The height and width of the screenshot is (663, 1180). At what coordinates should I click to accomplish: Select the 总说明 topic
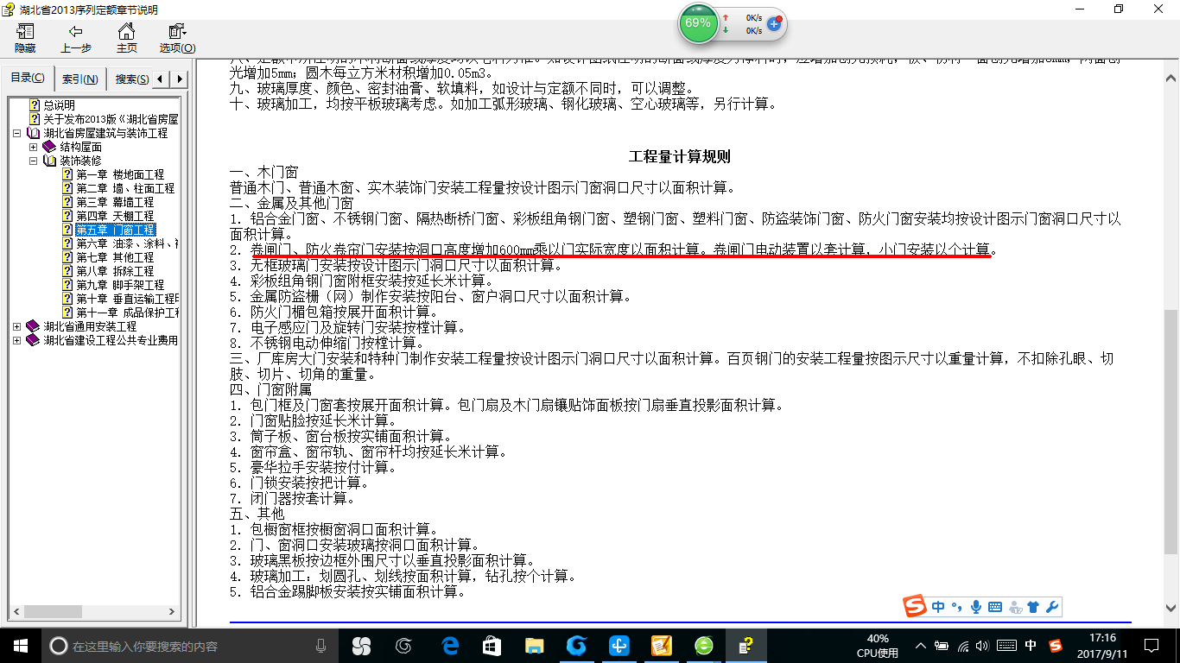point(59,105)
